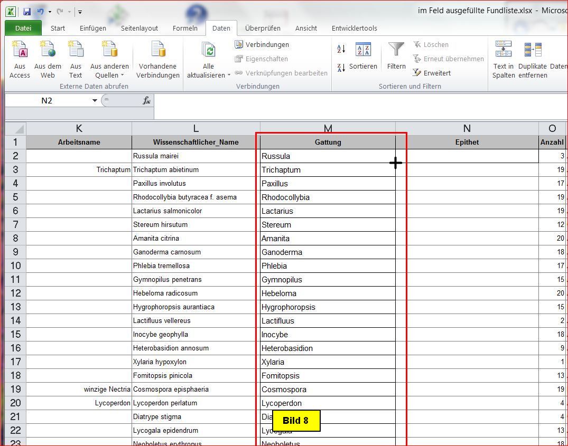Open the Sortieren dialog
Image resolution: width=568 pixels, height=446 pixels.
pyautogui.click(x=363, y=57)
